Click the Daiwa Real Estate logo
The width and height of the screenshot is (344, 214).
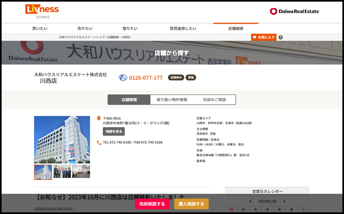294,11
